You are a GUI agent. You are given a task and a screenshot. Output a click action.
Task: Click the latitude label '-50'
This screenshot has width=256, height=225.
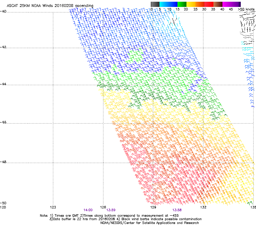pyautogui.click(x=3, y=203)
